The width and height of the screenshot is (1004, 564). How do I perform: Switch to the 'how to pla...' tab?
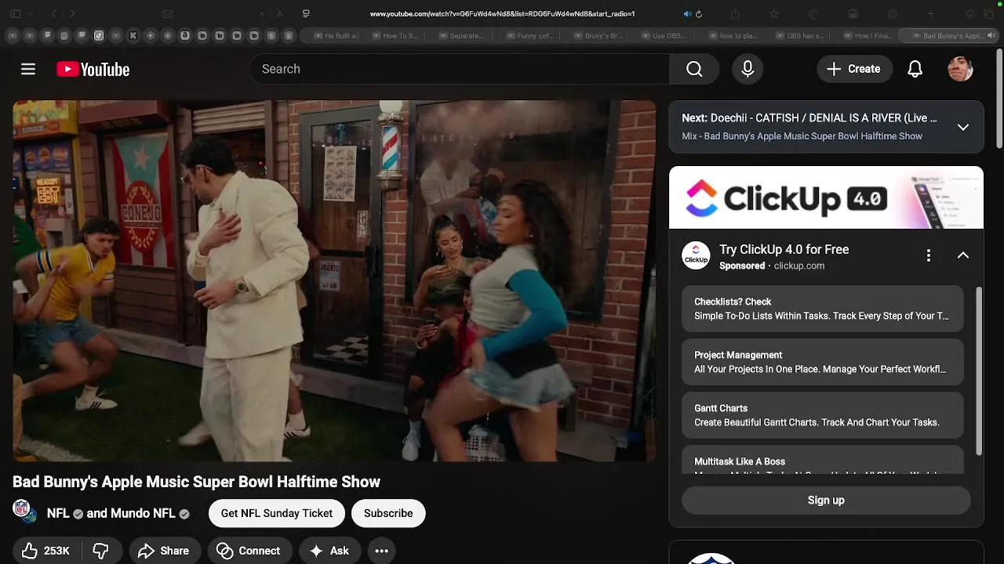click(731, 35)
